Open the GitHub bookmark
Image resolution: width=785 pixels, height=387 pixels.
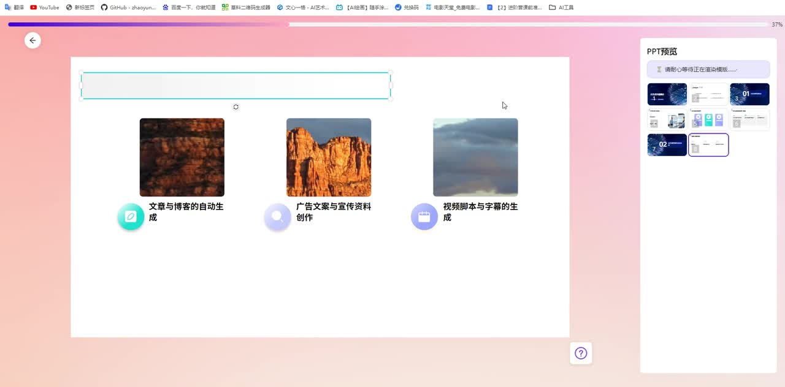[x=128, y=7]
